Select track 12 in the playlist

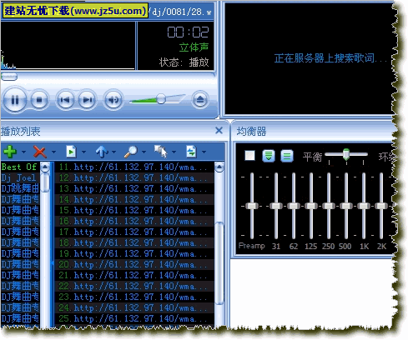(134, 177)
